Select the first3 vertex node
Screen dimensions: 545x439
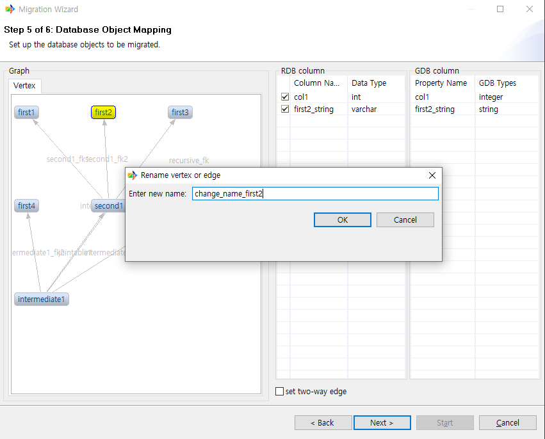180,112
